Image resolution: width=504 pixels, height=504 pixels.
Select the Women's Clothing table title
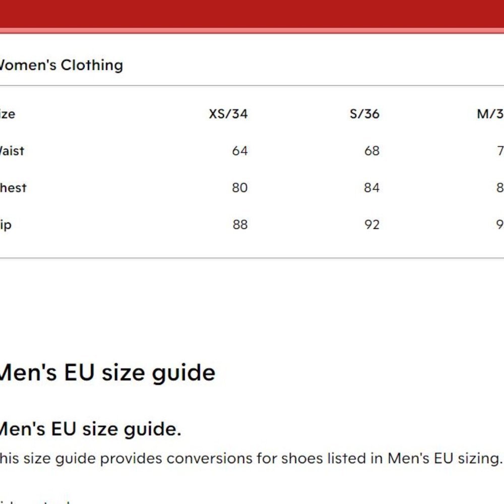[x=61, y=65]
